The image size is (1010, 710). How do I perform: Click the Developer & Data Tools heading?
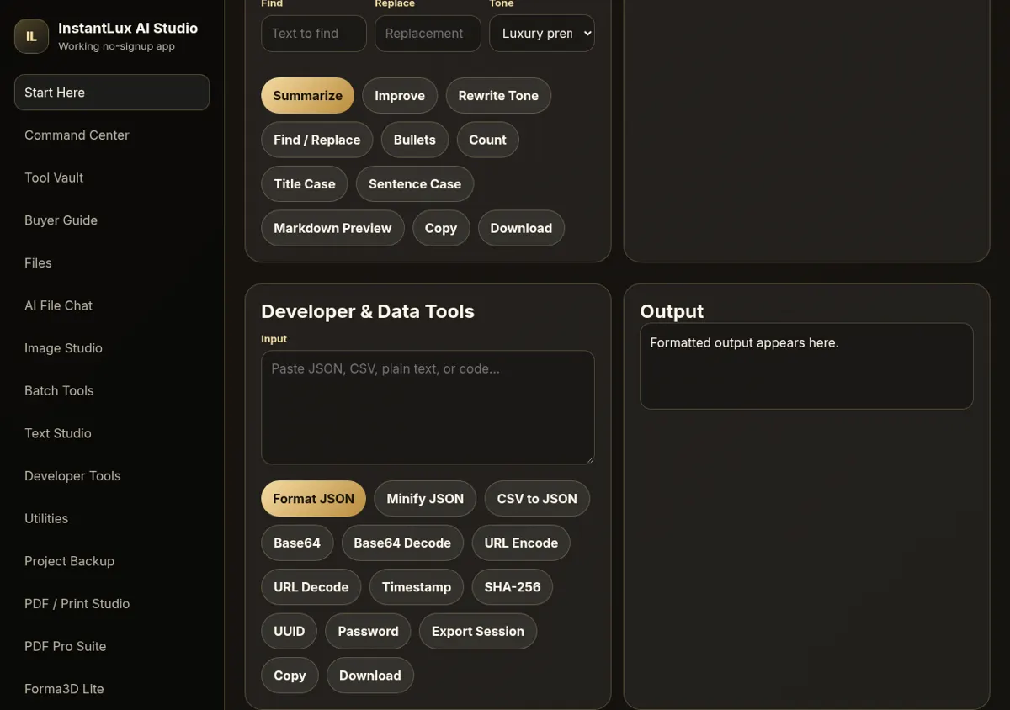click(x=368, y=311)
